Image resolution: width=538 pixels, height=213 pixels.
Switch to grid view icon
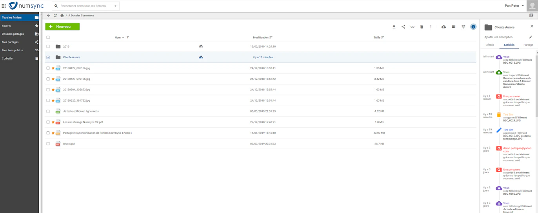pyautogui.click(x=454, y=27)
